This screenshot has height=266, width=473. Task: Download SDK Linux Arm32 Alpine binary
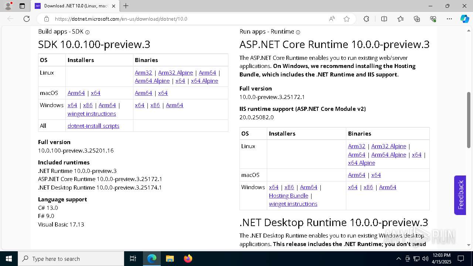pos(176,72)
